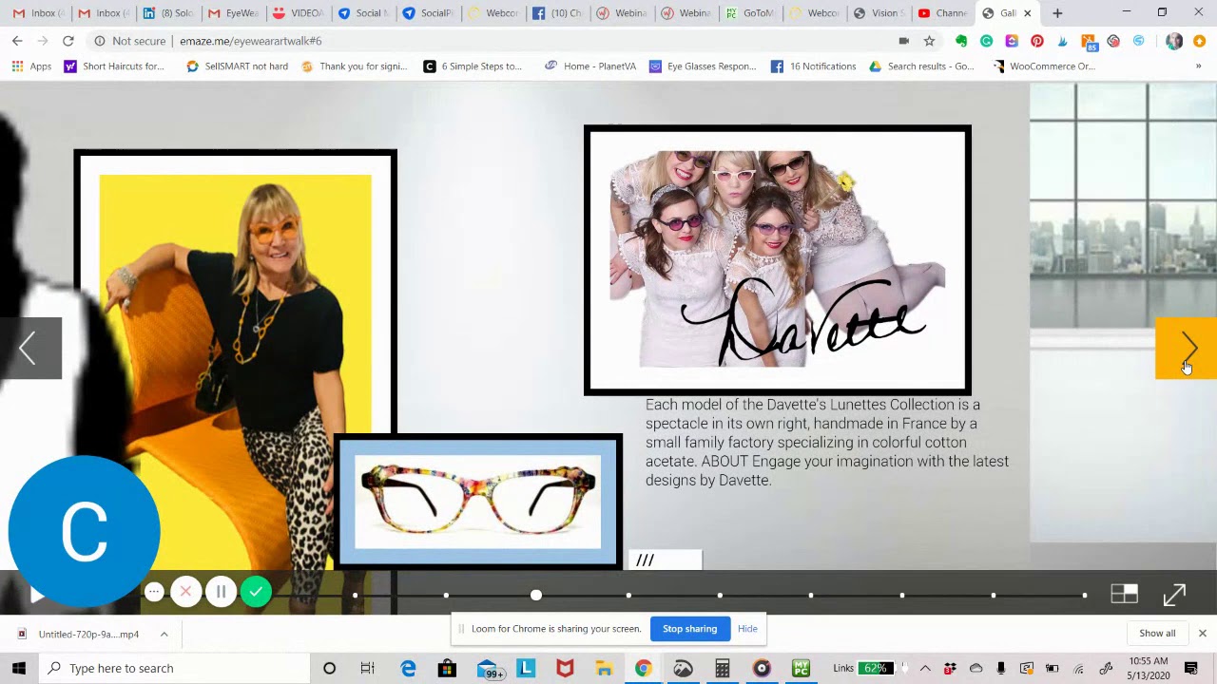Show all downloads

[x=1157, y=634]
